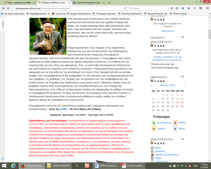The width and height of the screenshot is (211, 169).
Task: Assign roles icon in ΗΜΕΡΟΛΟΓΙΟ block
Action: (x=152, y=81)
